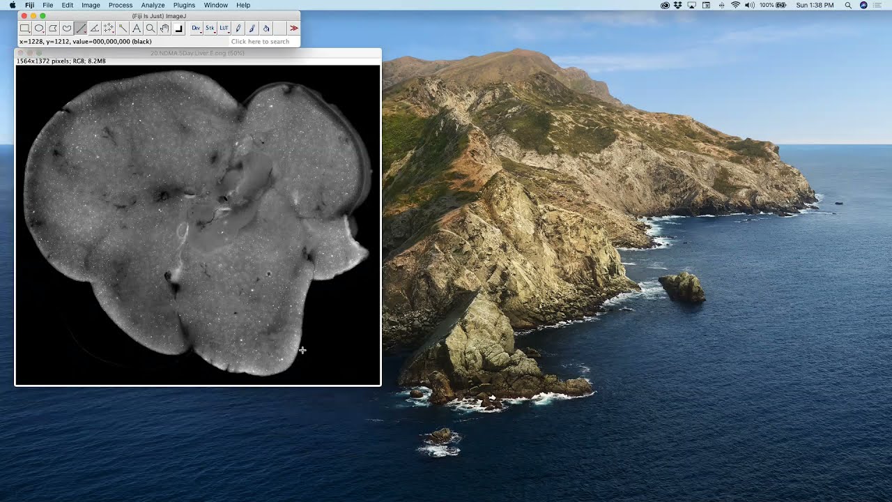Open the Stk stacks menu
This screenshot has width=892, height=502.
[210, 29]
